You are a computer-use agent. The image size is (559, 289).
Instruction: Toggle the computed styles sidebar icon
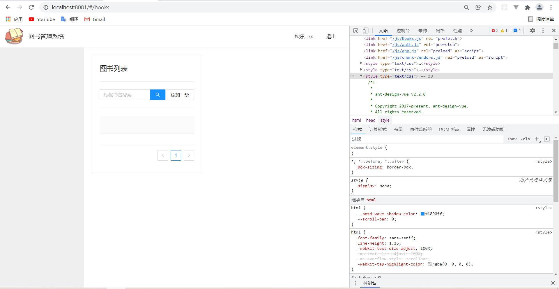[547, 139]
